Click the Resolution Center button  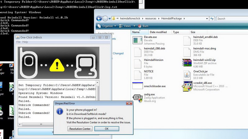pyautogui.click(x=80, y=128)
